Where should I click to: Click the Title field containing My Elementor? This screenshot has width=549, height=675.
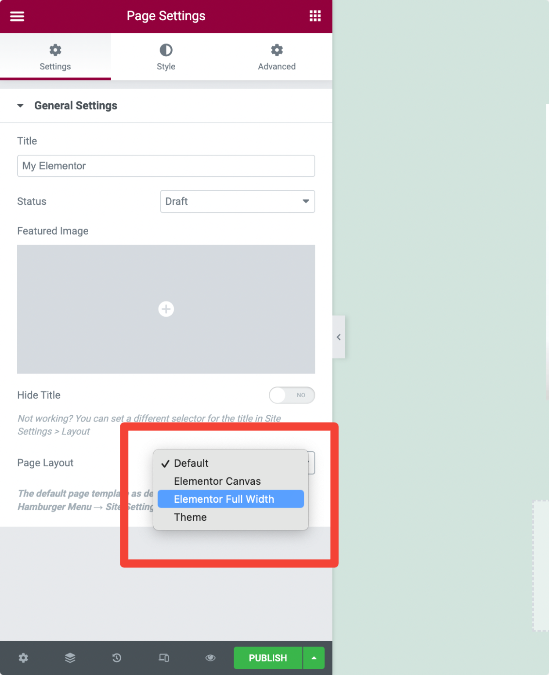166,166
